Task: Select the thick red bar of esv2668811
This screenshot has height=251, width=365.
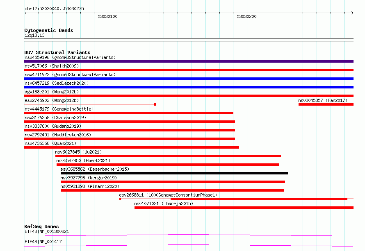Action: click(259, 199)
